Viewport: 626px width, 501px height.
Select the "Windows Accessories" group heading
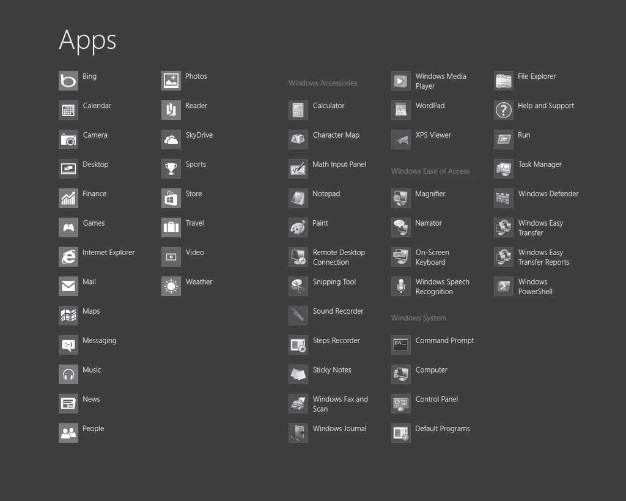[x=323, y=83]
